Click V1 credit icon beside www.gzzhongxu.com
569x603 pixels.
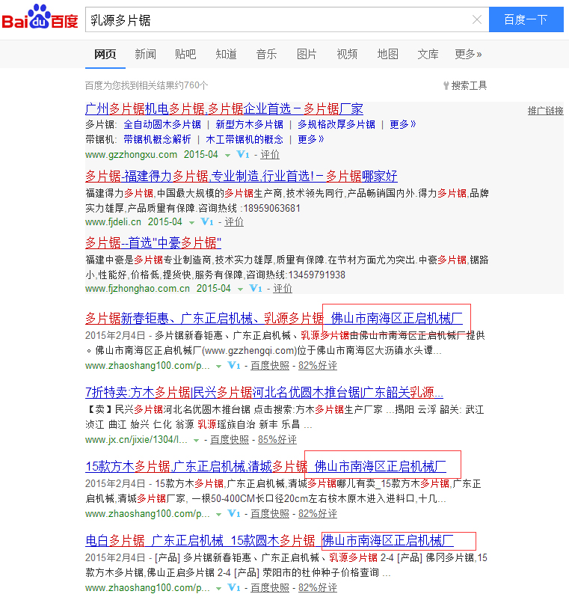tap(243, 155)
